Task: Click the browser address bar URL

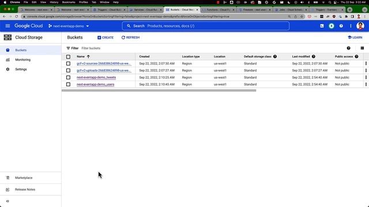Action: tap(128, 17)
